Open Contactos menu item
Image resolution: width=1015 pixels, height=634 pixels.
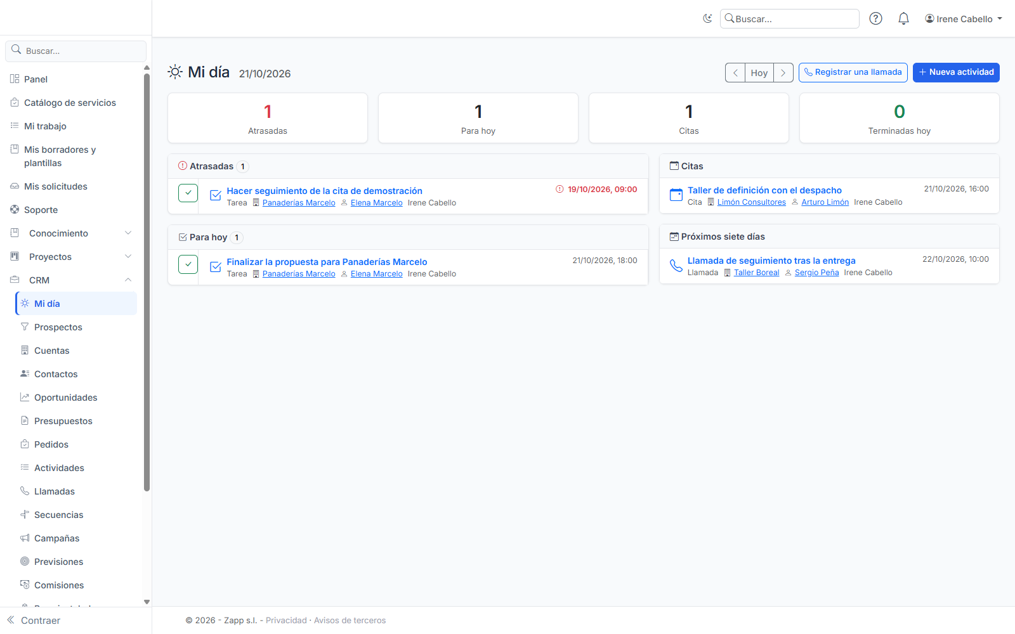[x=76, y=374]
